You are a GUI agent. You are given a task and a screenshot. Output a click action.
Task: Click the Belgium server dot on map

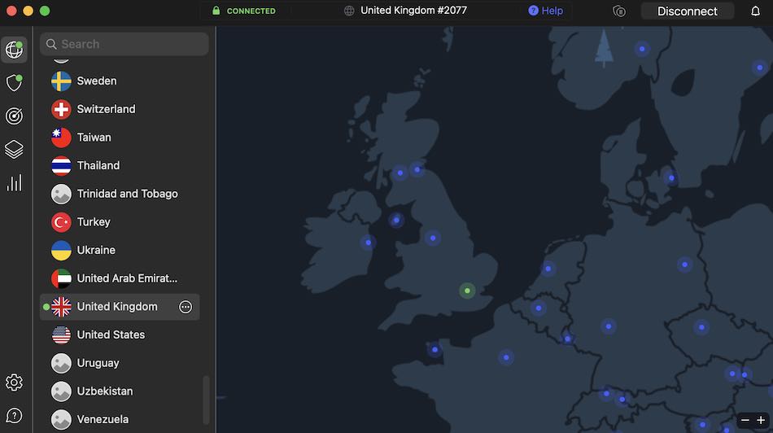pos(539,308)
